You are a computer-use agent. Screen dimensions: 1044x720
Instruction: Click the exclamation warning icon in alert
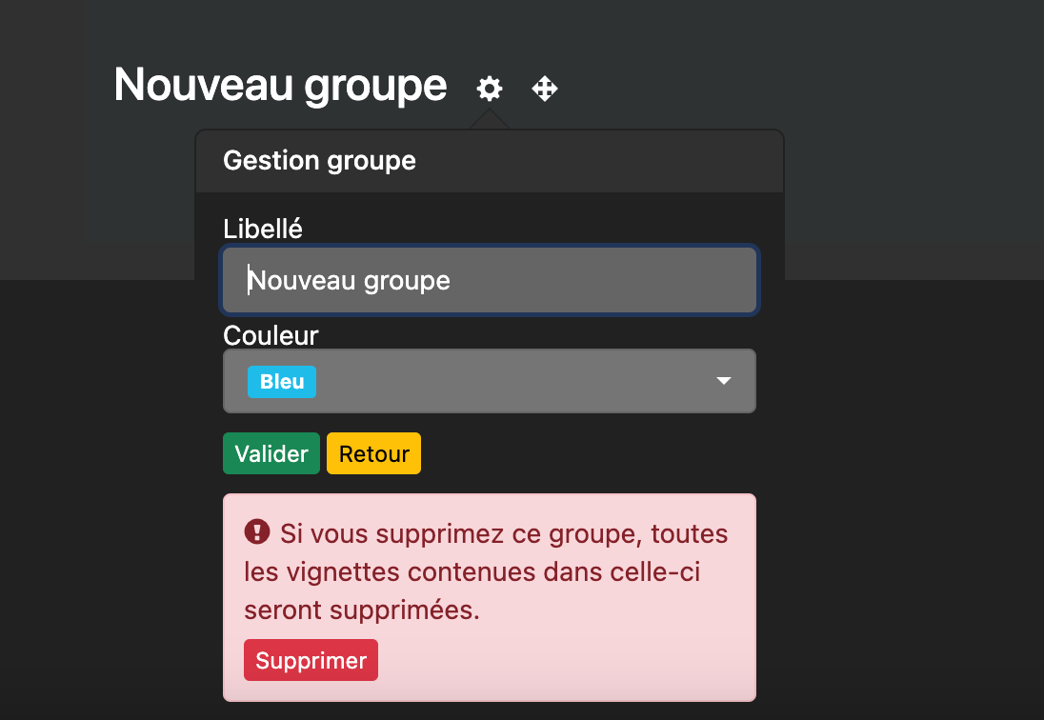(257, 532)
